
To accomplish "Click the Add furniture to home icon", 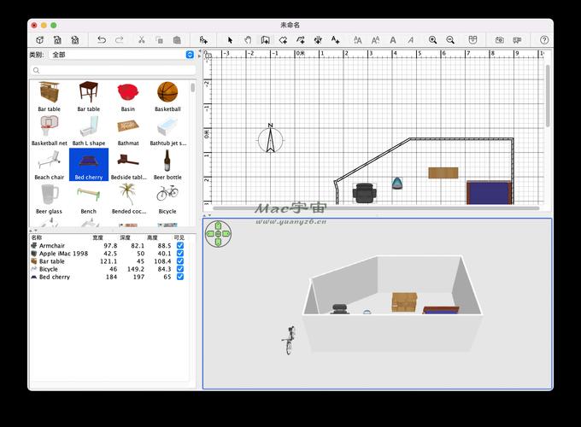I will (x=203, y=40).
